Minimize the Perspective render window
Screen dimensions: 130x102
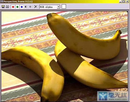[x=120, y=2]
